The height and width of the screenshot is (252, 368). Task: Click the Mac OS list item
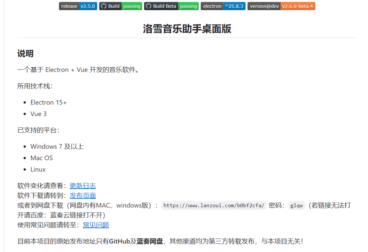click(42, 158)
